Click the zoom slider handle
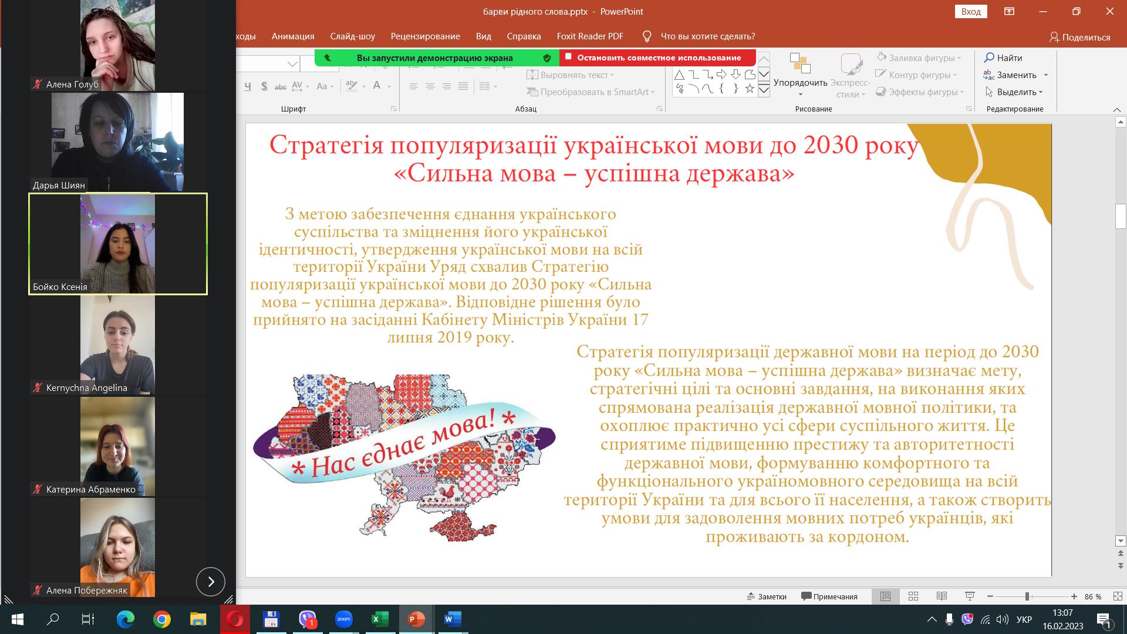This screenshot has width=1127, height=634. click(1027, 596)
